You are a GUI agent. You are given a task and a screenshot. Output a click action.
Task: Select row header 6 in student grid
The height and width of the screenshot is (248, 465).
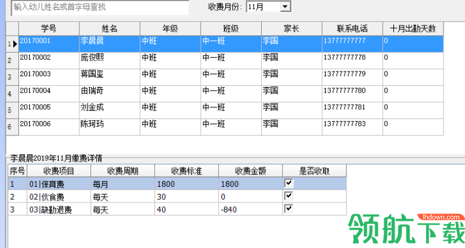point(12,127)
